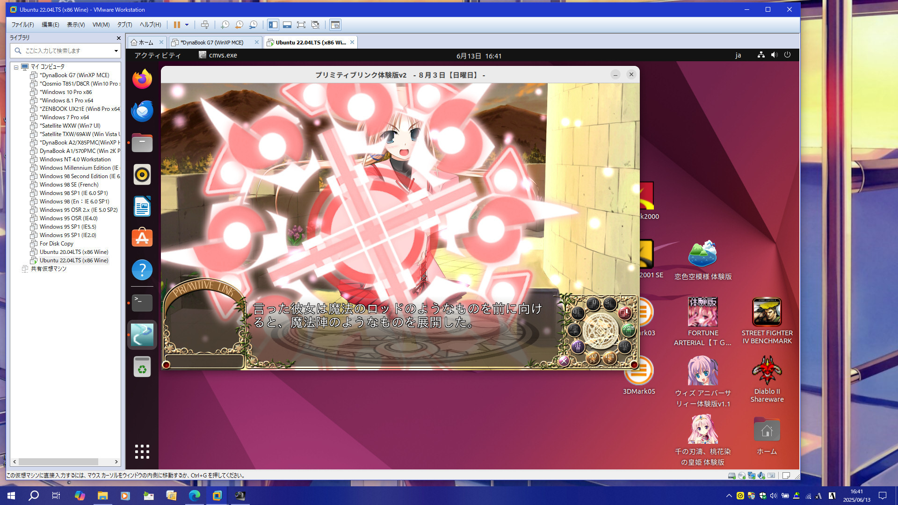Click Send Ctrl+Alt+Del toolbar icon
The image size is (898, 505).
pyautogui.click(x=205, y=25)
